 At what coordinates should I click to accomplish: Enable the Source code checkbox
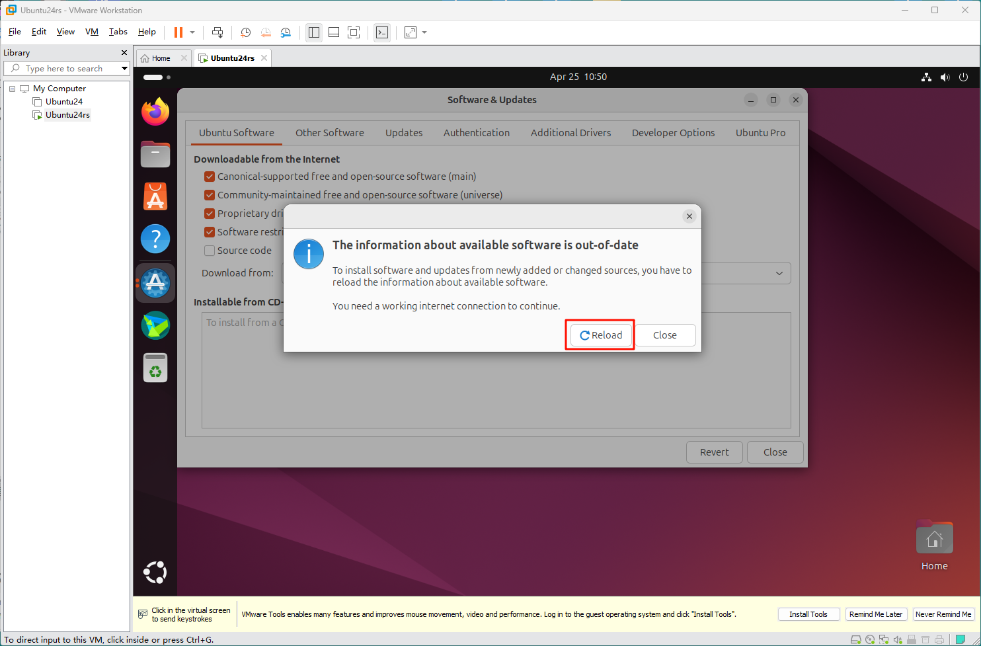[210, 251]
